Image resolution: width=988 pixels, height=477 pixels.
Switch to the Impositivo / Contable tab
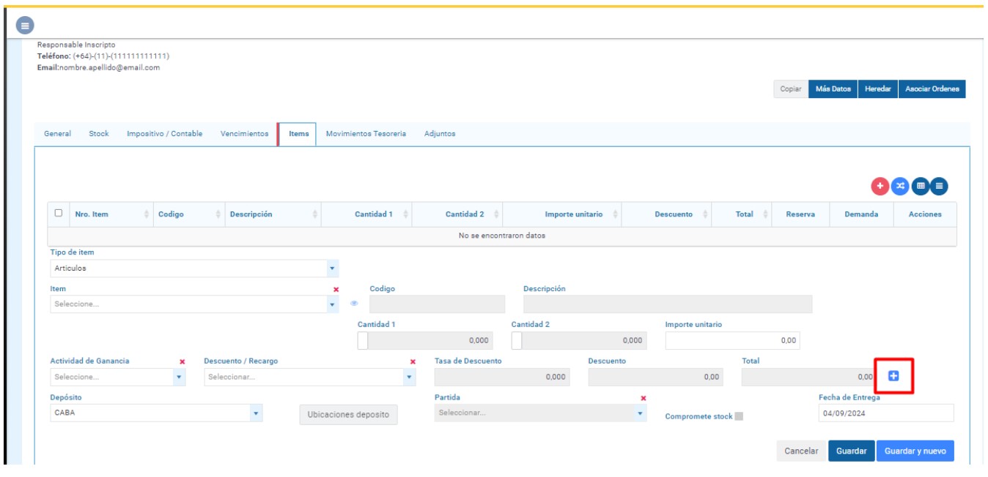164,134
